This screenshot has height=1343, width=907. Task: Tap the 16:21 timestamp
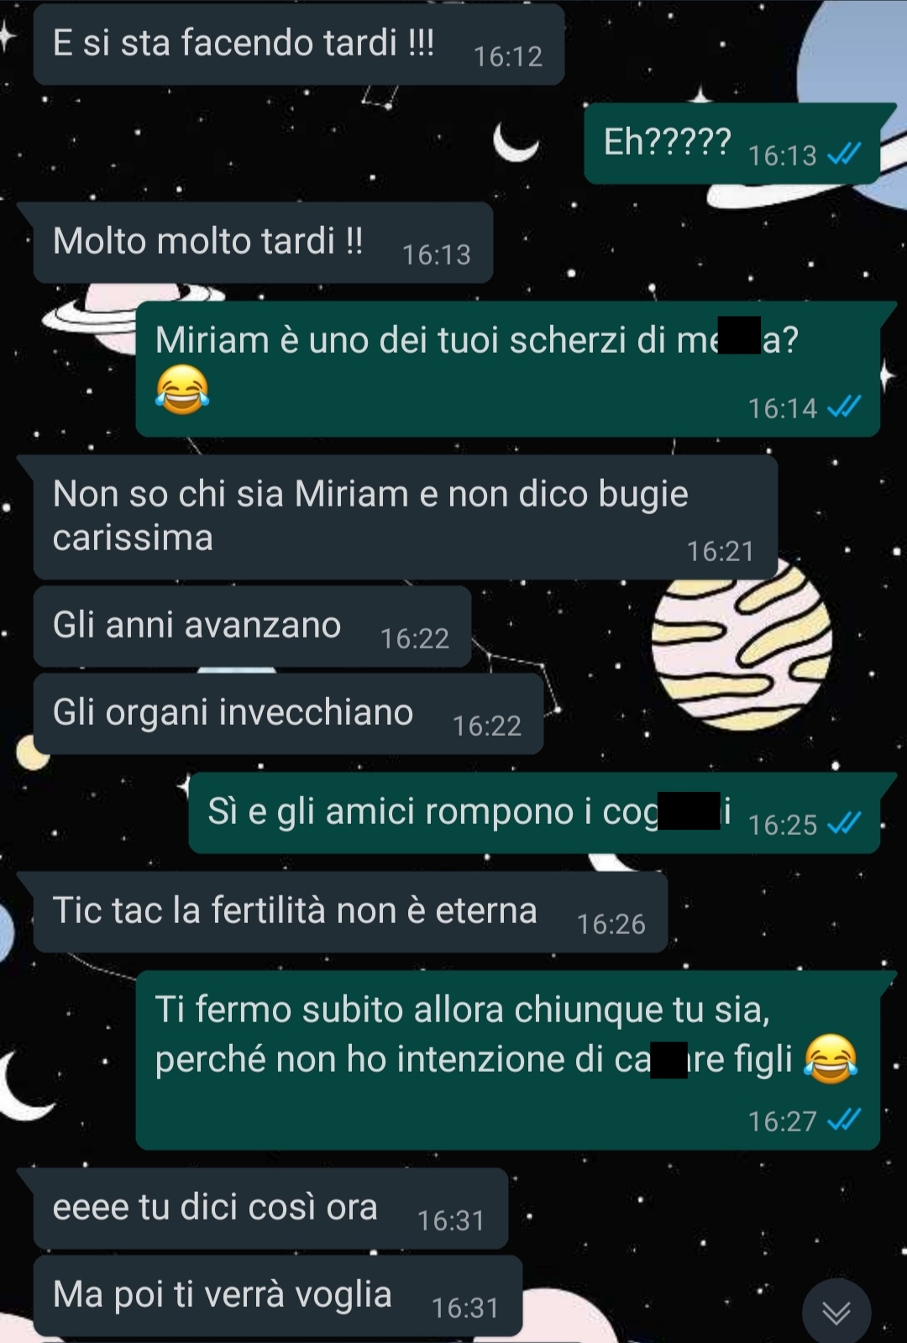pyautogui.click(x=721, y=551)
